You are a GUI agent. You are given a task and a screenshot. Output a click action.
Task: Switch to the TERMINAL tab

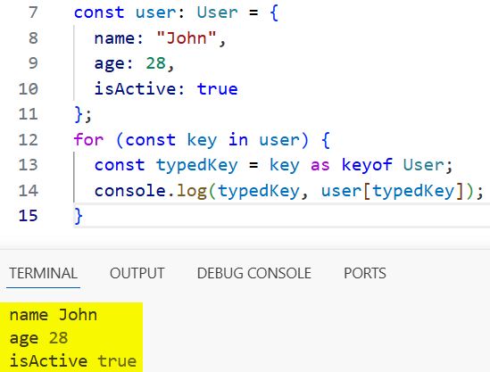(43, 273)
